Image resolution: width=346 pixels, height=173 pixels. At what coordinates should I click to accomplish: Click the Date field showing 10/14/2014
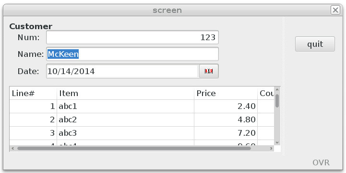coord(123,71)
